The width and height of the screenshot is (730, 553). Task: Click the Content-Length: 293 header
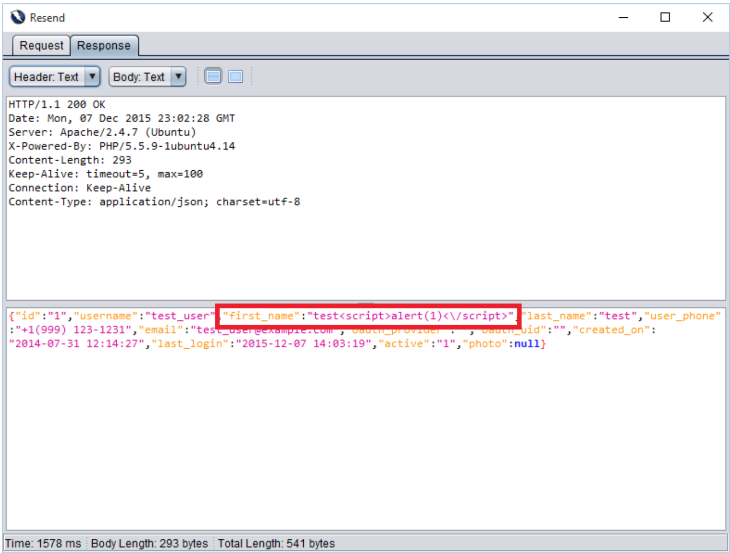click(x=70, y=160)
